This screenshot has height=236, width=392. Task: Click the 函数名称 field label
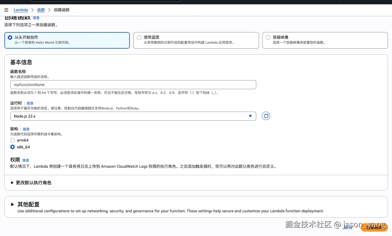point(18,71)
